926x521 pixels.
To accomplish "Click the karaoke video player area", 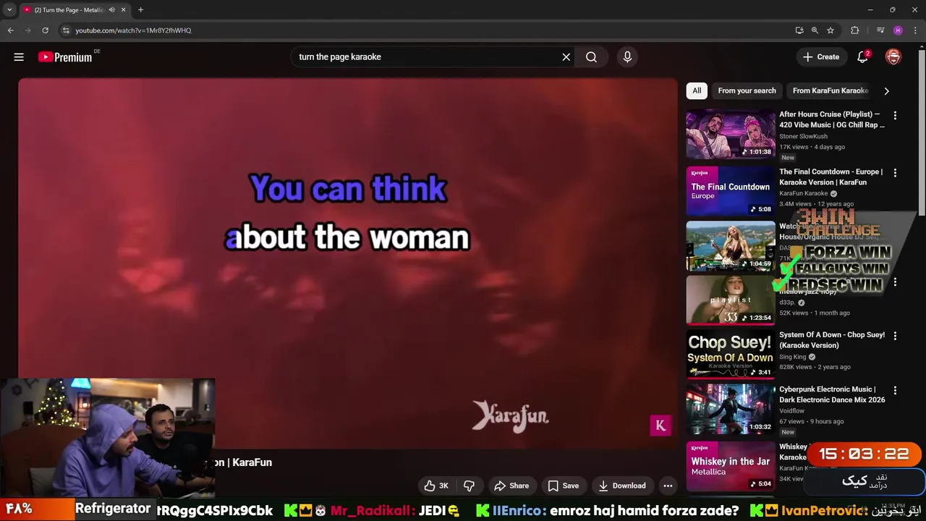I will click(x=348, y=264).
